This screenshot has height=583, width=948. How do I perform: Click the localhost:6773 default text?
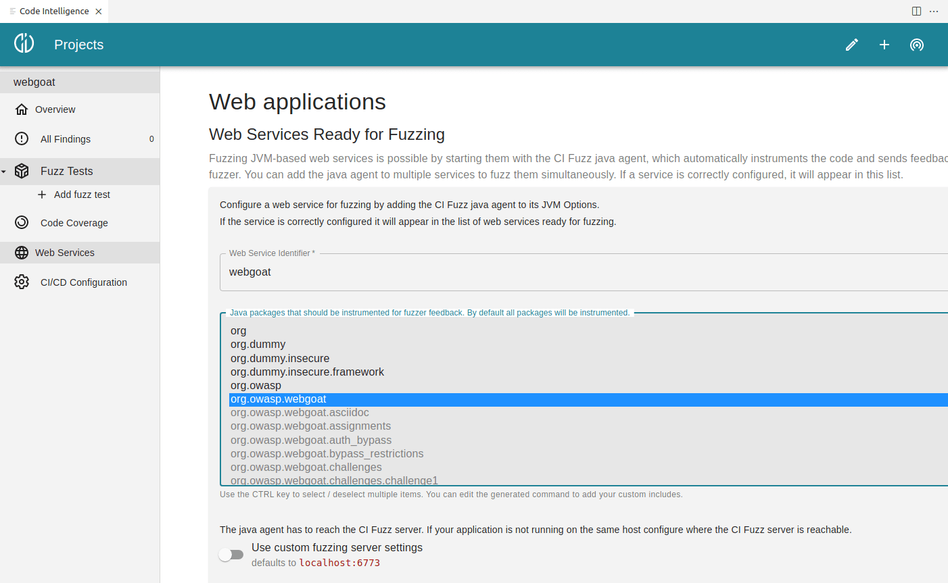(x=339, y=563)
